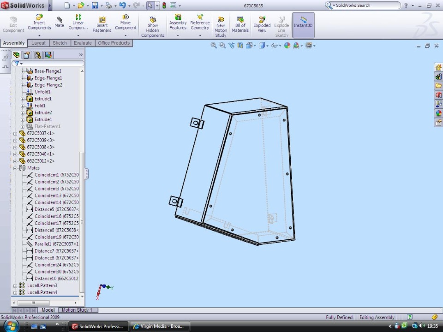Open Reference Geometry tool
Viewport: 443px width, 332px height.
(200, 22)
